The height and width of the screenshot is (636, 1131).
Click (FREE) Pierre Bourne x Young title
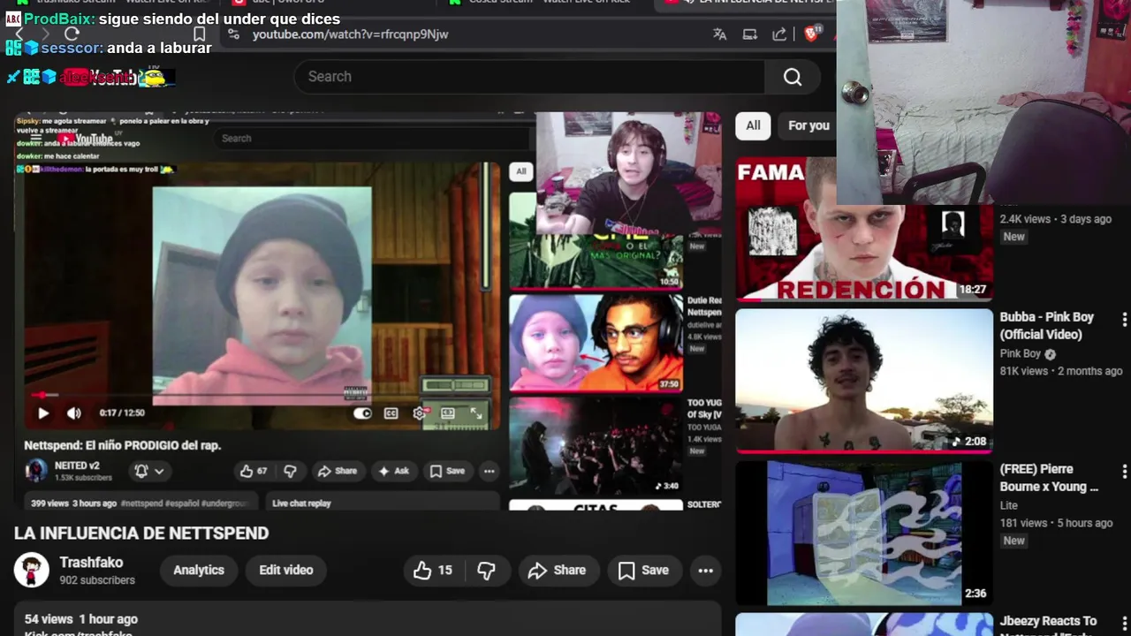tap(1049, 478)
